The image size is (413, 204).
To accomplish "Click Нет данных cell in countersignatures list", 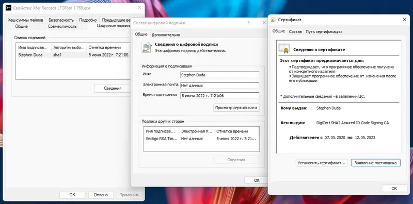I will click(x=192, y=139).
